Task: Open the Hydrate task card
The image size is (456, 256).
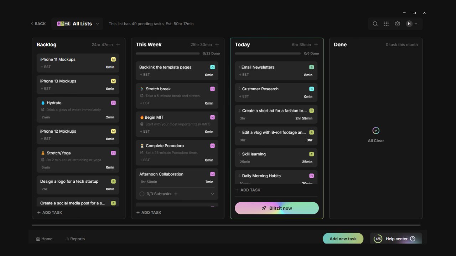Action: click(x=78, y=110)
